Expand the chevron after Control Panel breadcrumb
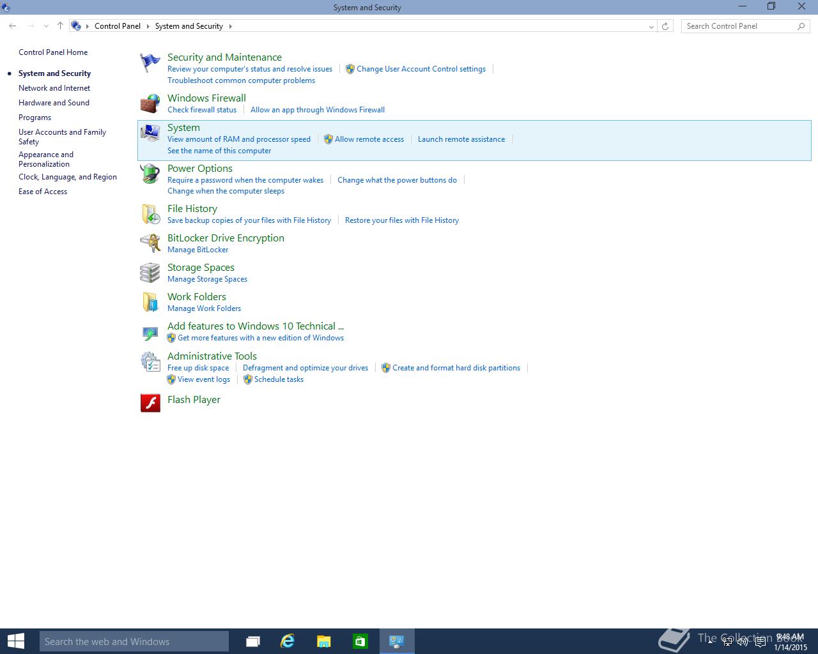Screen dimensions: 818x654 148,26
